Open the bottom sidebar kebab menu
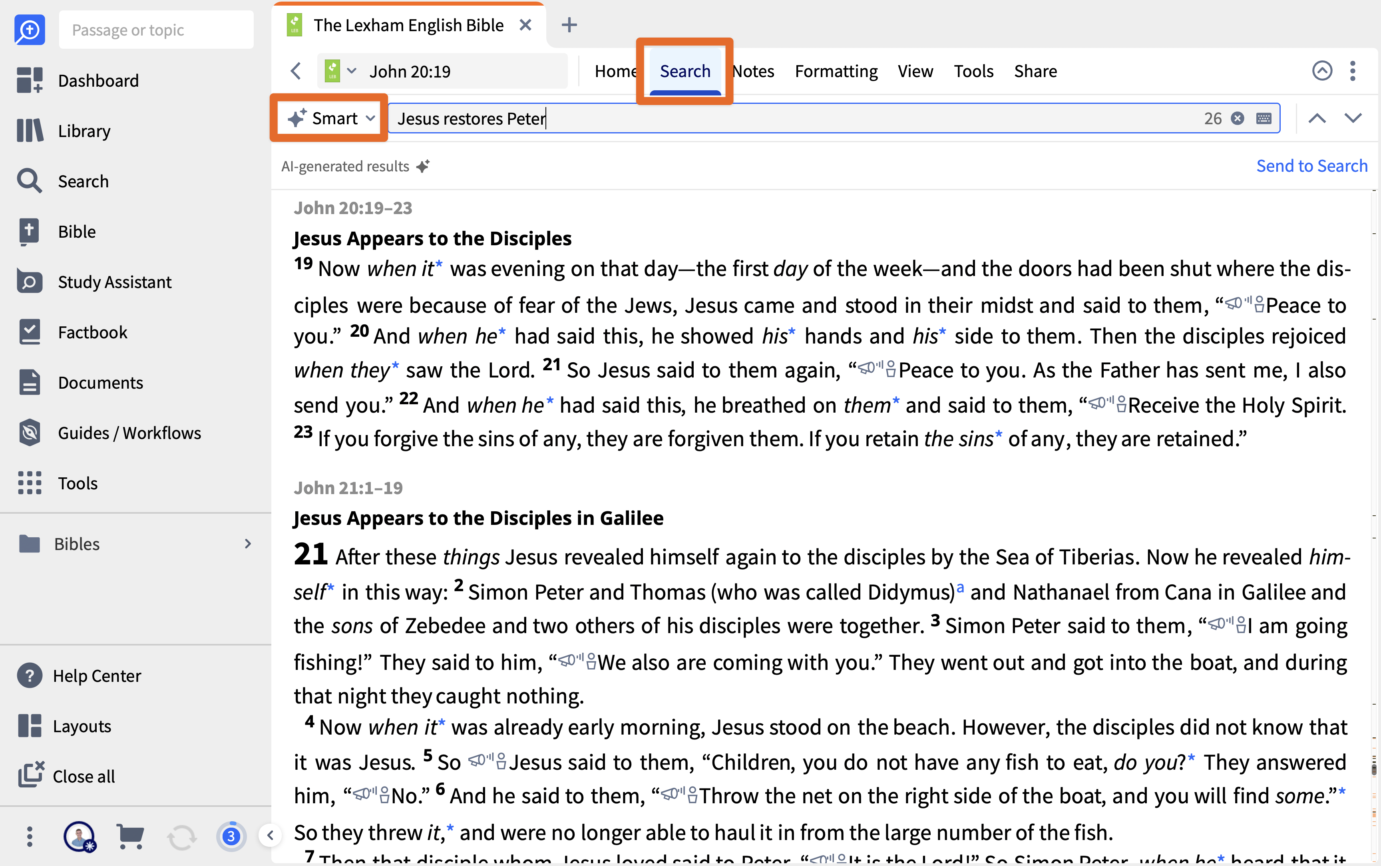The width and height of the screenshot is (1381, 866). tap(29, 837)
